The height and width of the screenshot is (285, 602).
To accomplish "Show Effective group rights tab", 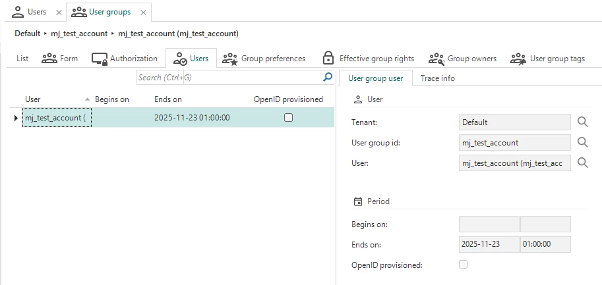I will tap(368, 59).
